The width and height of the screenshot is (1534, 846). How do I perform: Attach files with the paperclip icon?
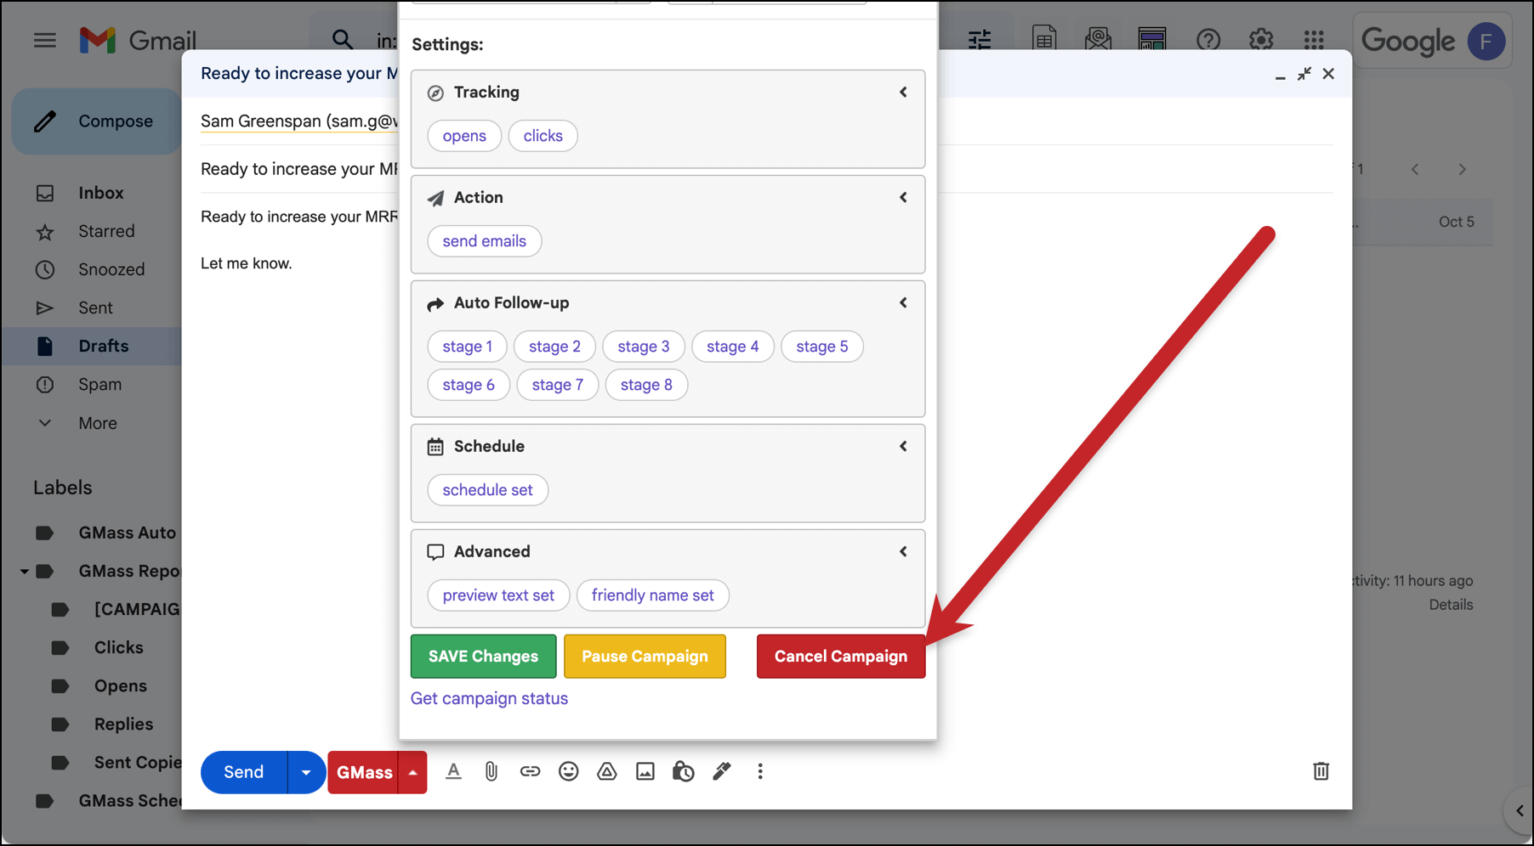pyautogui.click(x=491, y=771)
